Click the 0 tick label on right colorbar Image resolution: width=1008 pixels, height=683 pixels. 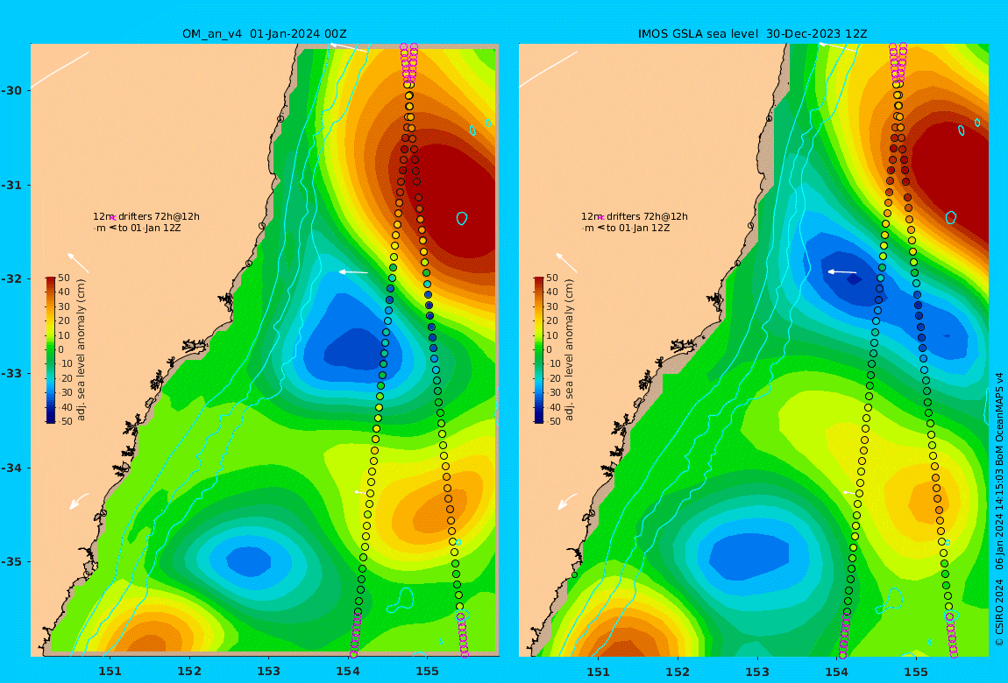[550, 350]
